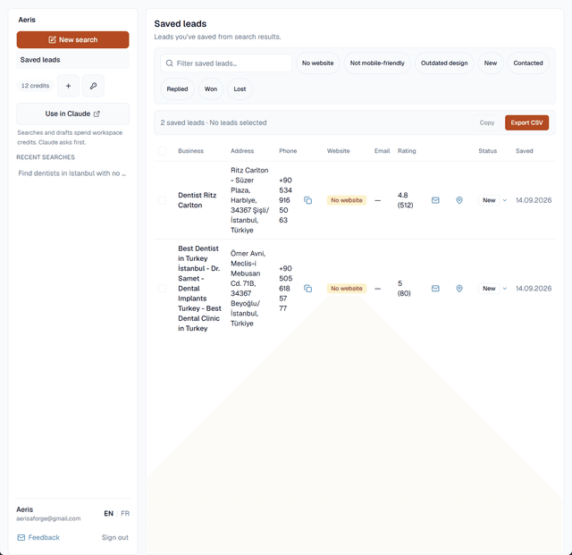Screen dimensions: 572x555
Task: Open status dropdown for Best Dentist in Turkey
Action: pos(492,289)
